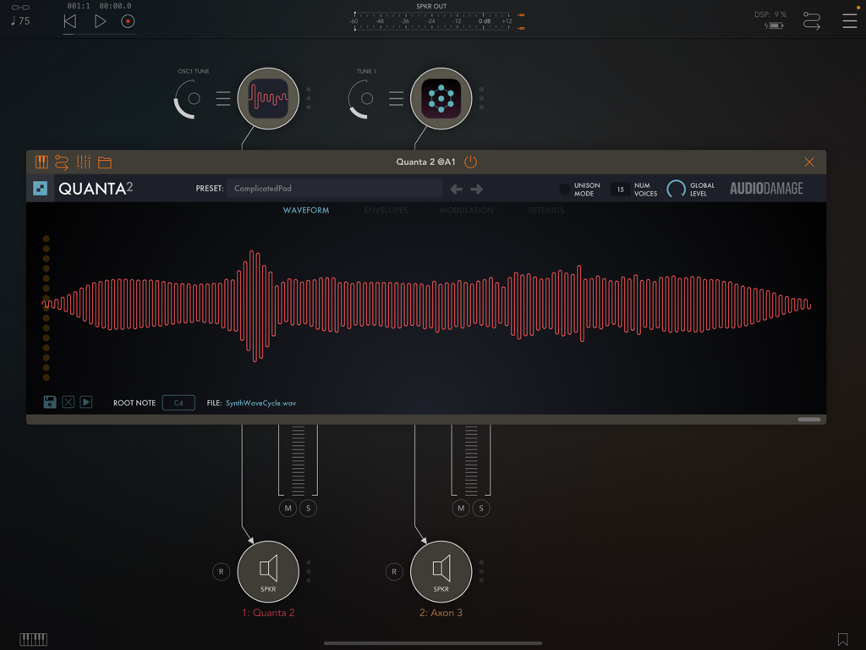Toggle R button for Axon 3 speaker
The image size is (866, 650).
click(x=394, y=571)
